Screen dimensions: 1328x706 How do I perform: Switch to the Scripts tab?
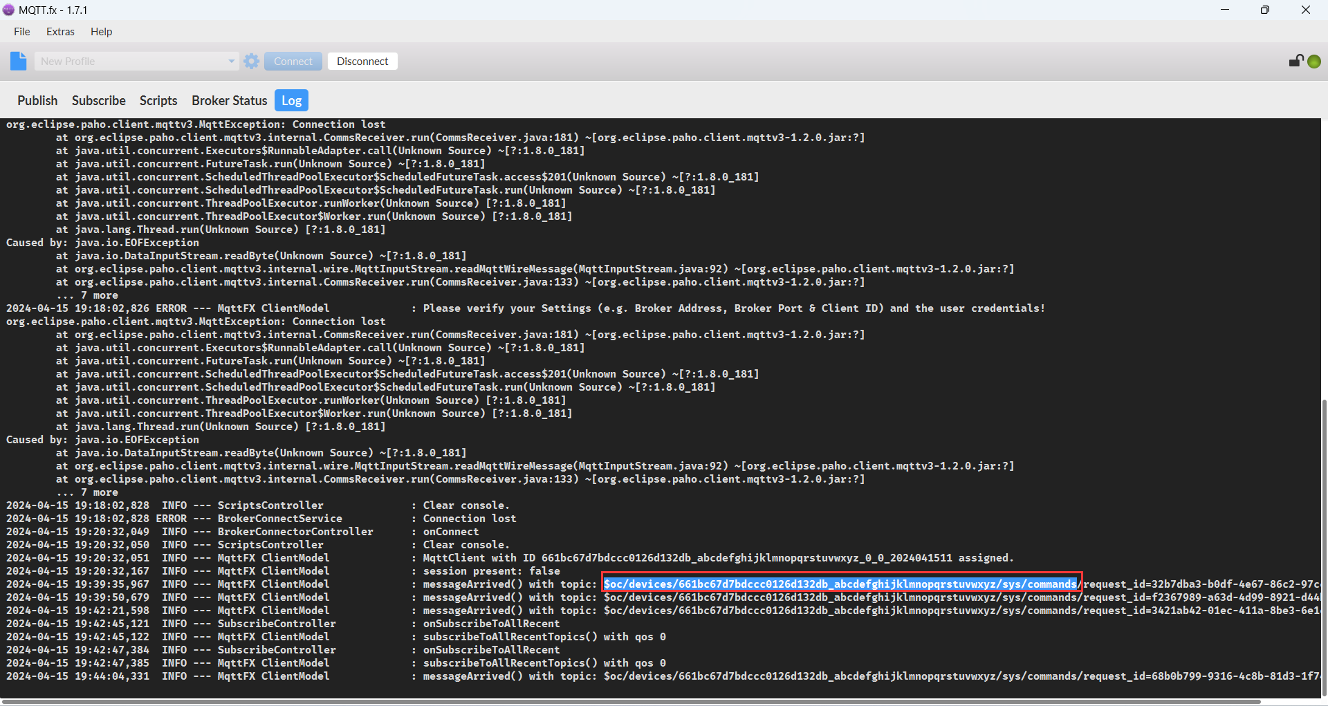pyautogui.click(x=158, y=100)
